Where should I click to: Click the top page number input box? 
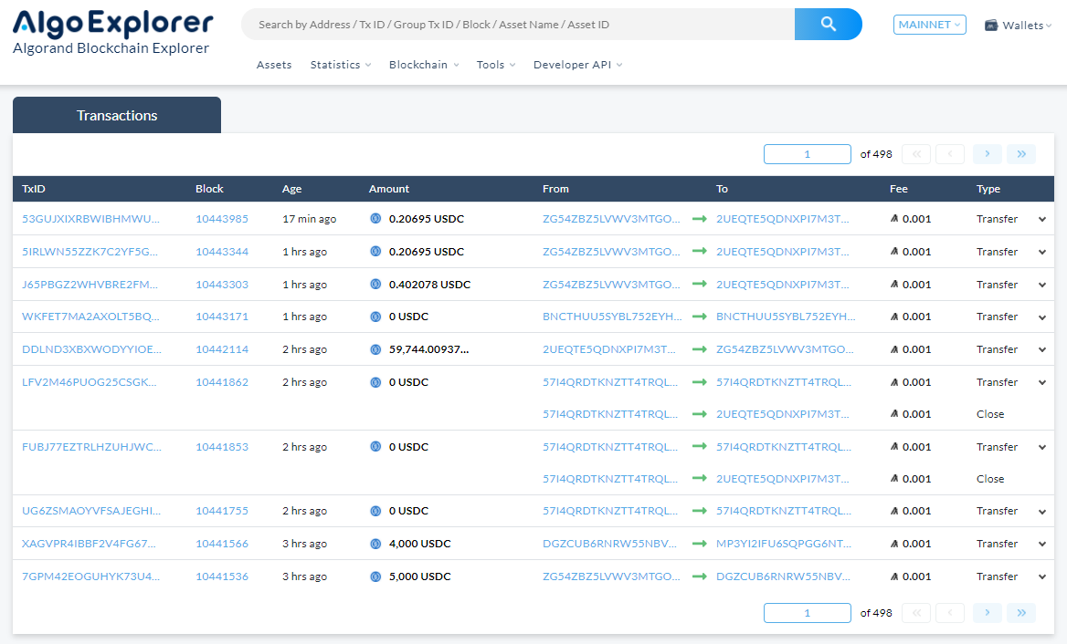[807, 154]
